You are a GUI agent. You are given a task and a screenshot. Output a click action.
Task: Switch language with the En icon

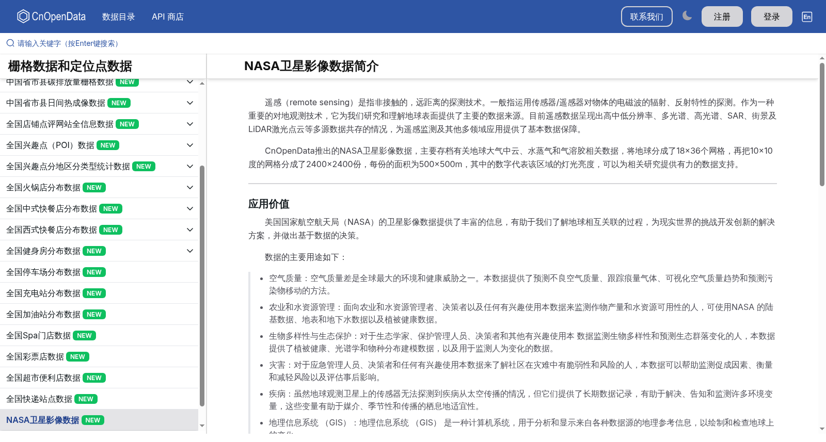point(807,17)
